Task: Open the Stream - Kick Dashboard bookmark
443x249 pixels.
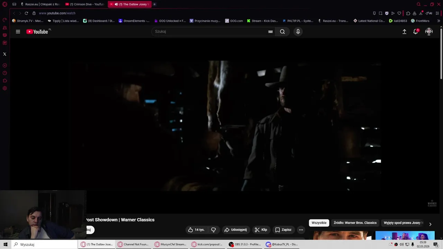Action: (x=262, y=21)
